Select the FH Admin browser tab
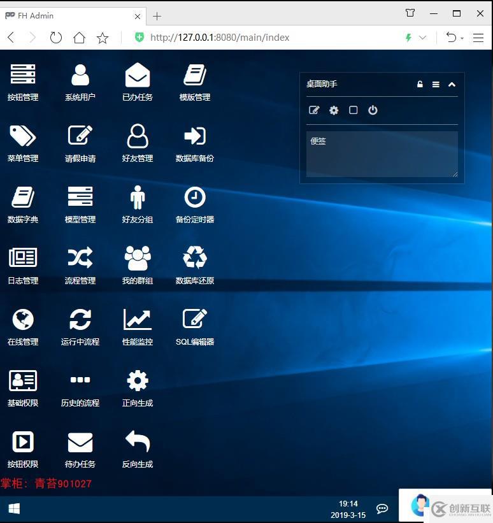 [70, 15]
